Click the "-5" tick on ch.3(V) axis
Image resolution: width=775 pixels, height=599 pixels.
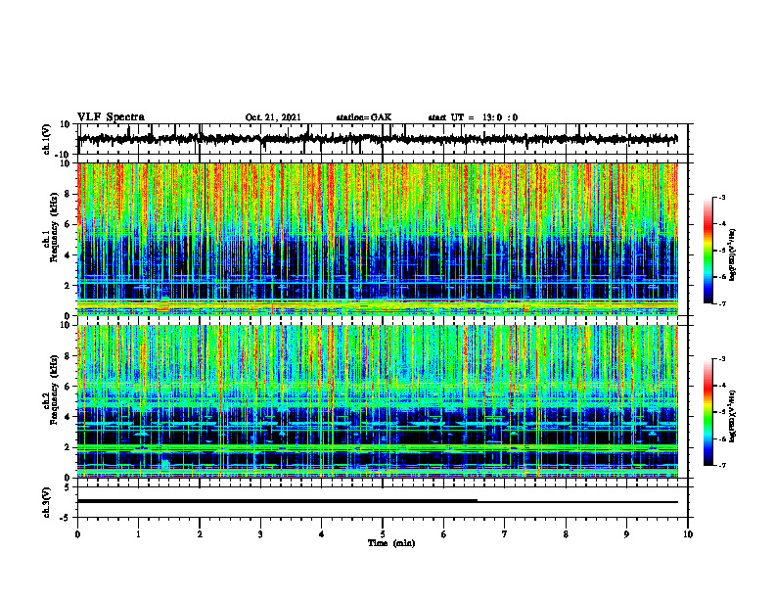tap(66, 518)
